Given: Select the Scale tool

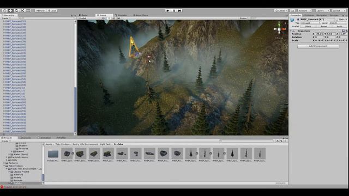Looking at the screenshot, I should (22, 10).
